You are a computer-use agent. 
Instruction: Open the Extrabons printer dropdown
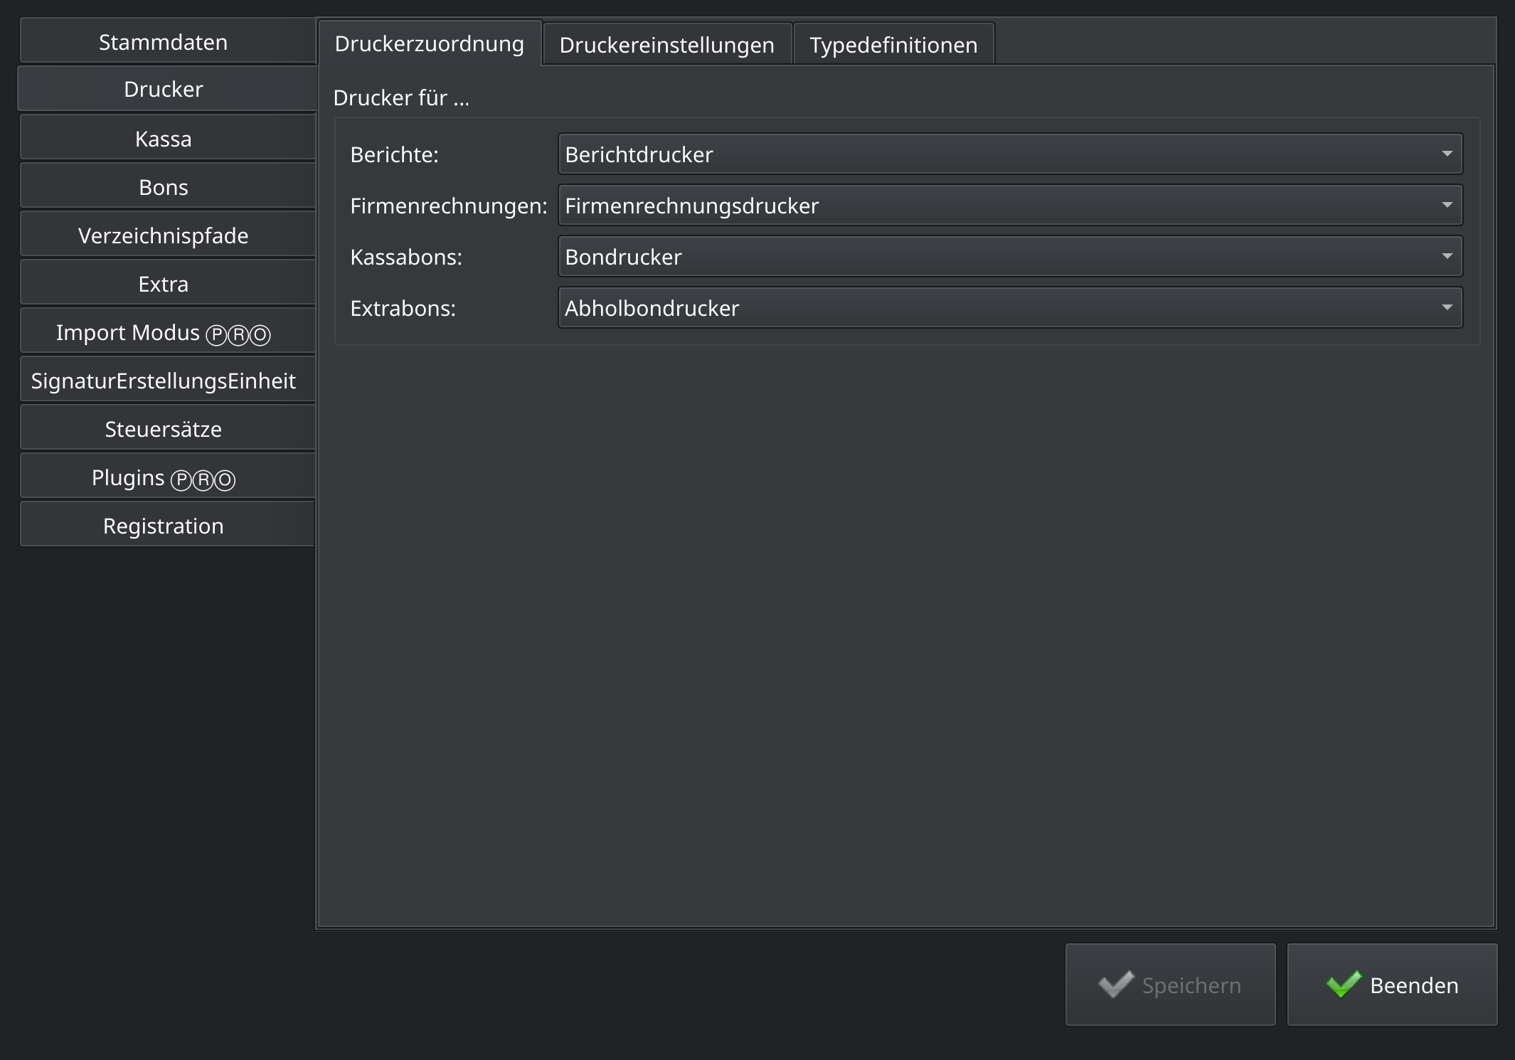[1010, 307]
